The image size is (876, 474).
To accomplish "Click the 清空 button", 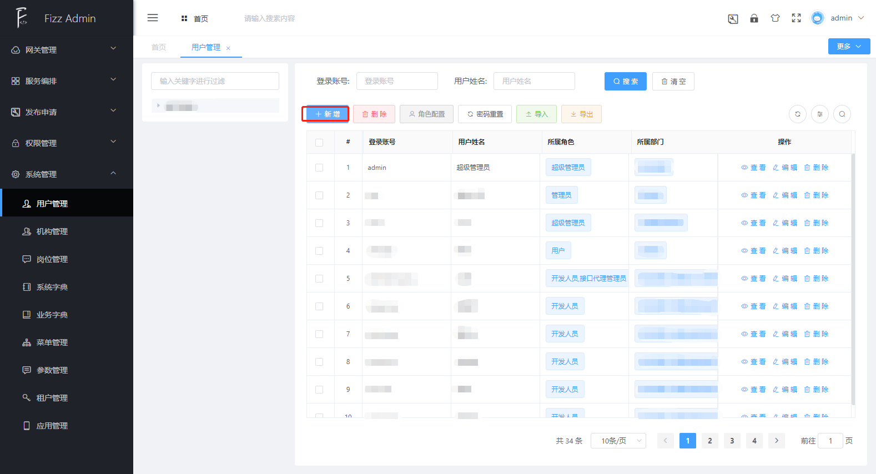I will click(x=673, y=81).
